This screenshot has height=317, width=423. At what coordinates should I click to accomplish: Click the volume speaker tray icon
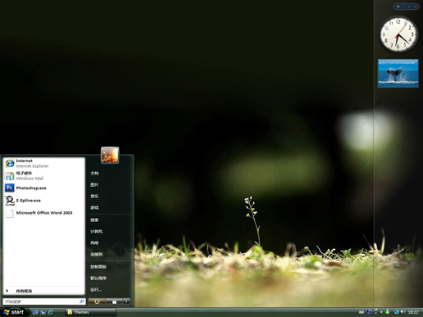403,311
